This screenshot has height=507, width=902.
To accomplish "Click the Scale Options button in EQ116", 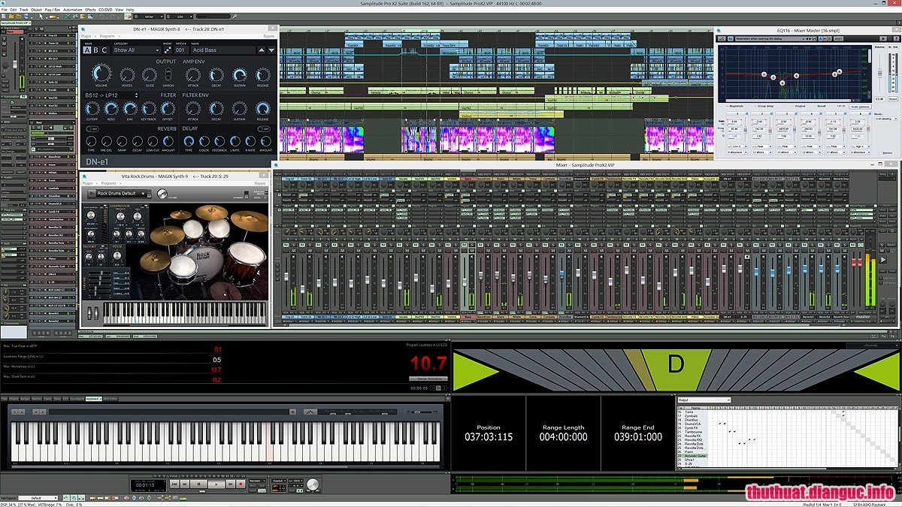I will pyautogui.click(x=860, y=107).
